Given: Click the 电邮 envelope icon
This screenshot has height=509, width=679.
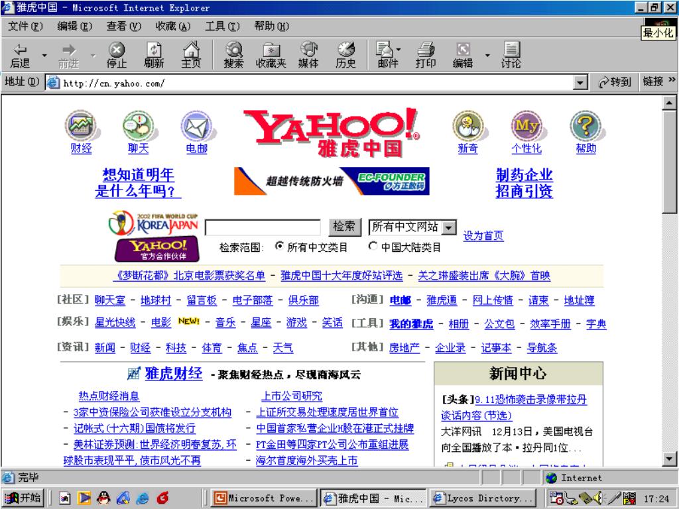Looking at the screenshot, I should pos(196,125).
